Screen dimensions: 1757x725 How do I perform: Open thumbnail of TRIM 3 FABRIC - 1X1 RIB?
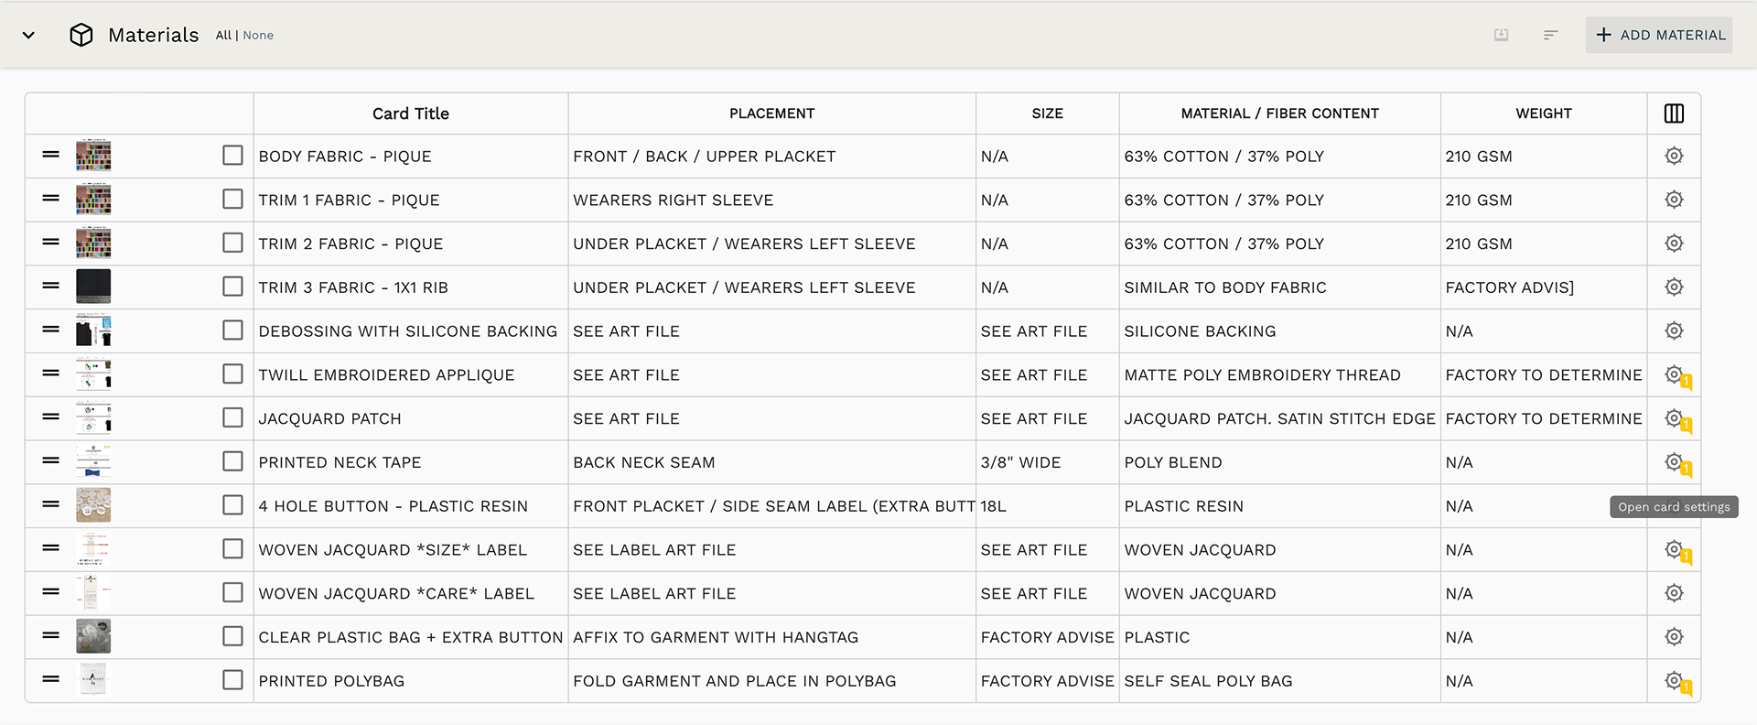[x=93, y=287]
